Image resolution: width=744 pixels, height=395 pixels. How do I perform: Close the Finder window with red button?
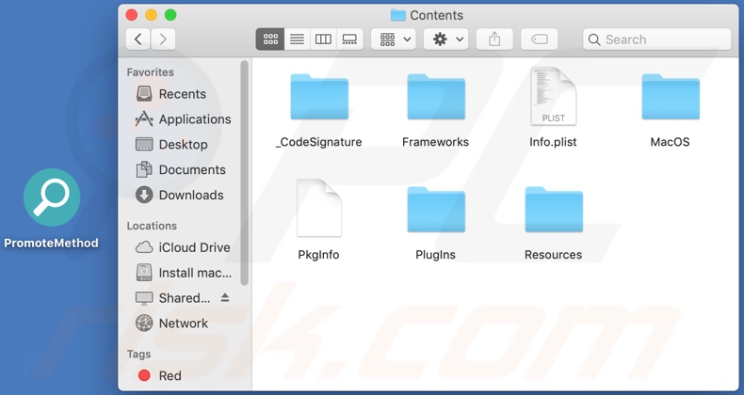pyautogui.click(x=132, y=15)
